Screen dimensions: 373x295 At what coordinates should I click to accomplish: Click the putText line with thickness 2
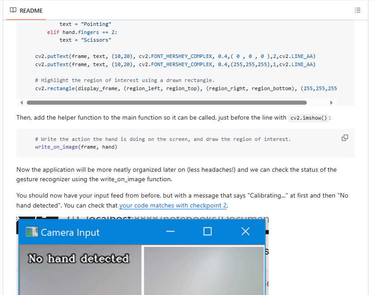coord(175,56)
